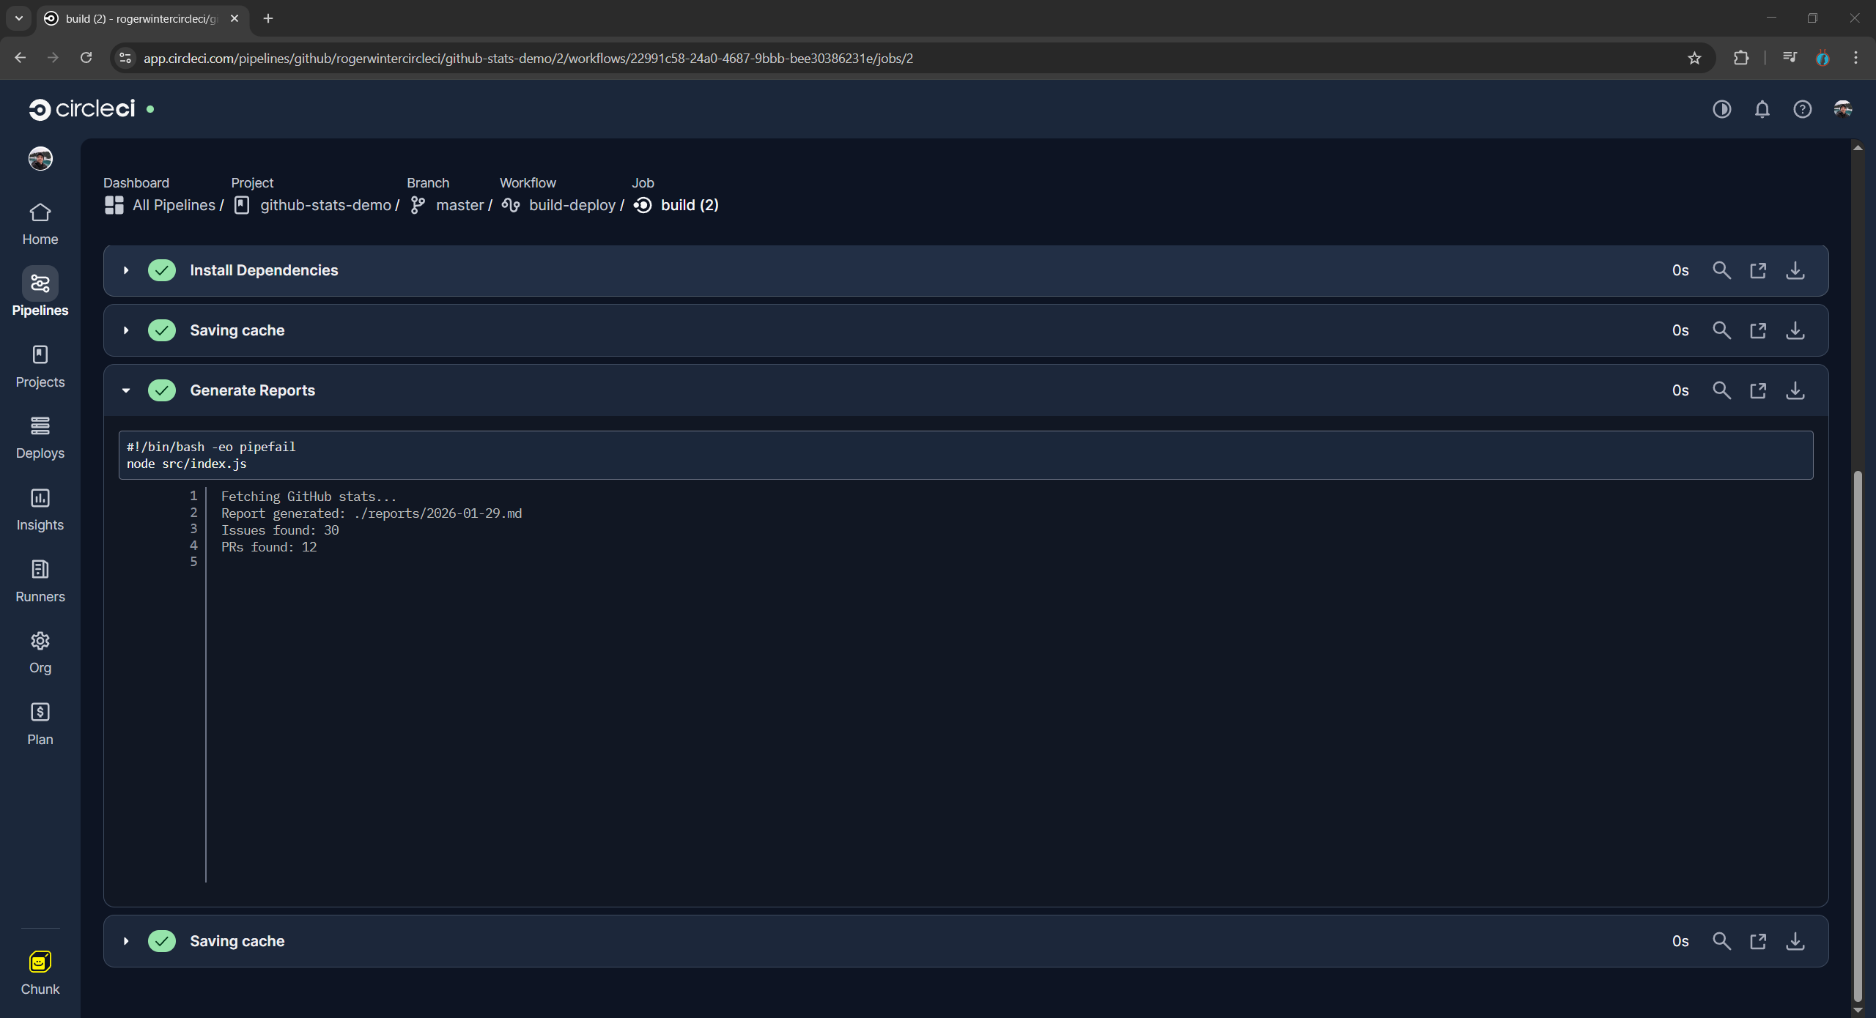This screenshot has width=1876, height=1018.
Task: Search the Install Dependencies step output
Action: point(1722,270)
